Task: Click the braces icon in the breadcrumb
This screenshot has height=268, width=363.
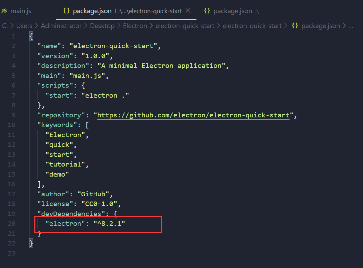Action: [x=295, y=25]
